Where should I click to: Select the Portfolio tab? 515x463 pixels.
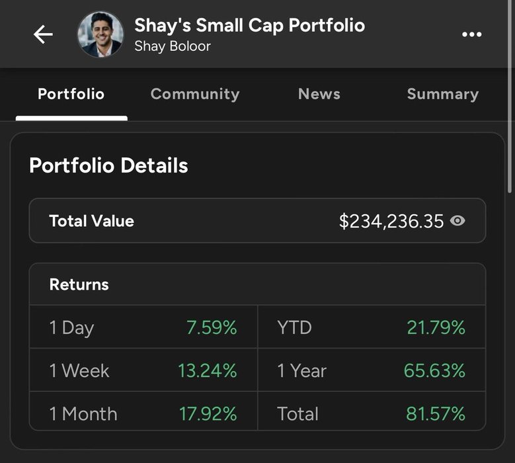click(71, 94)
